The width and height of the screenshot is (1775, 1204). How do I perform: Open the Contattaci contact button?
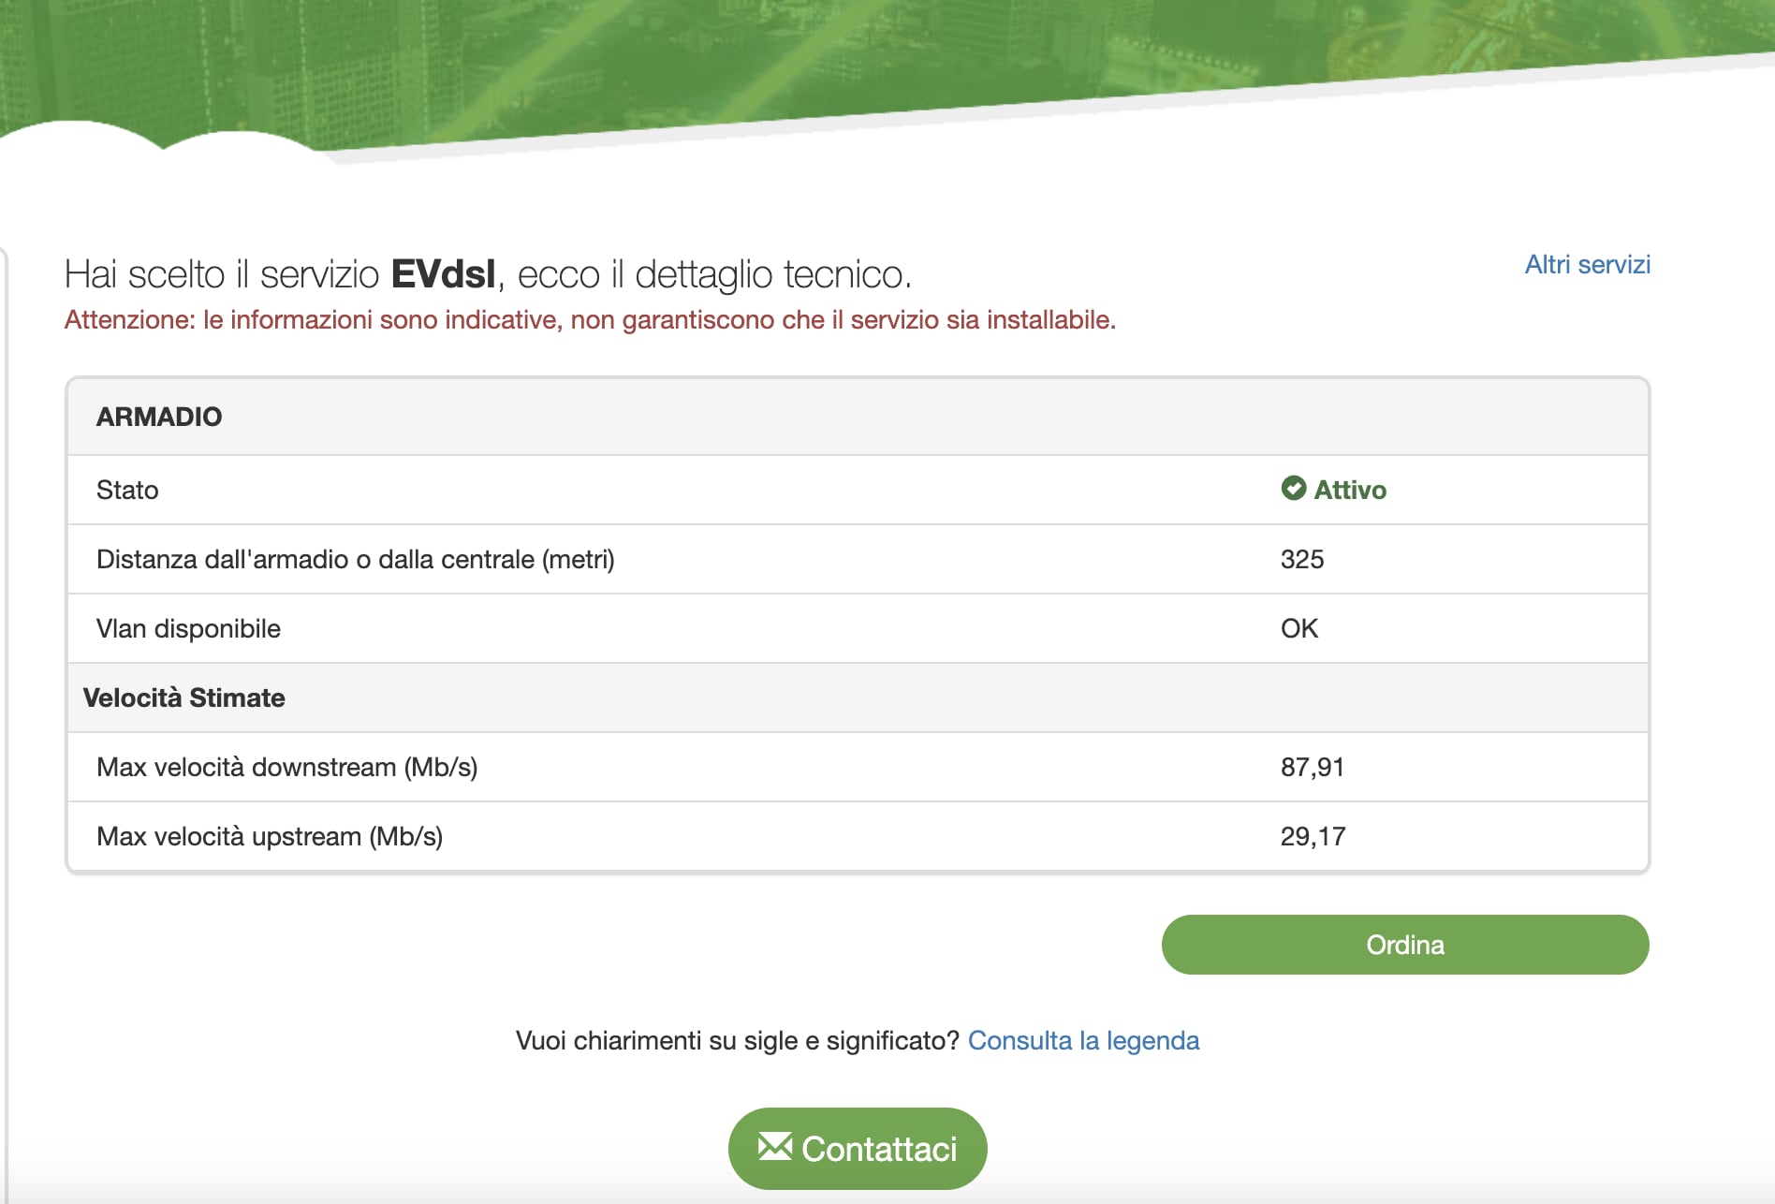pos(858,1149)
